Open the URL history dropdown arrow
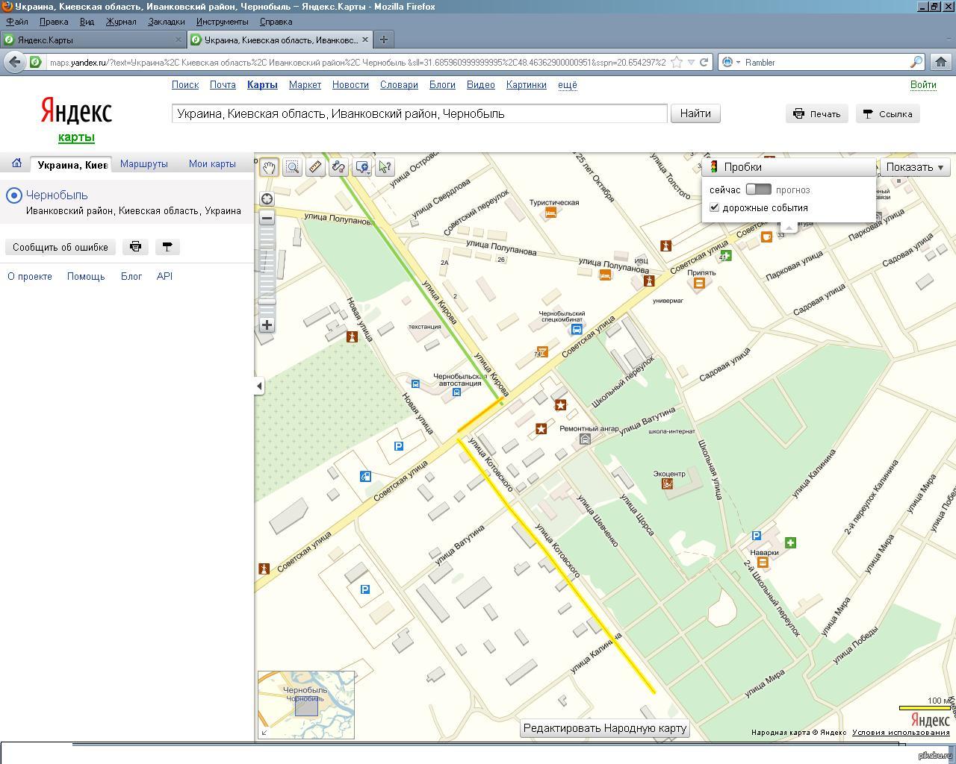The image size is (956, 764). (691, 63)
